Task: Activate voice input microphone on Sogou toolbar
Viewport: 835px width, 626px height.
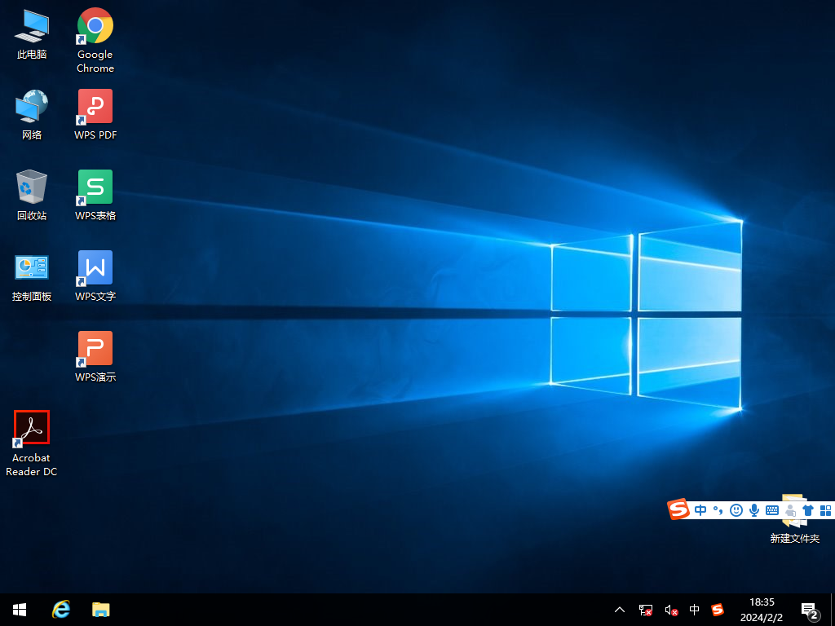Action: (754, 510)
